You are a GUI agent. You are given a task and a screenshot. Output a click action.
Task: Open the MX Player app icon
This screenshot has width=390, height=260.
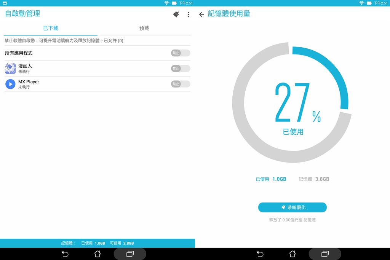10,84
